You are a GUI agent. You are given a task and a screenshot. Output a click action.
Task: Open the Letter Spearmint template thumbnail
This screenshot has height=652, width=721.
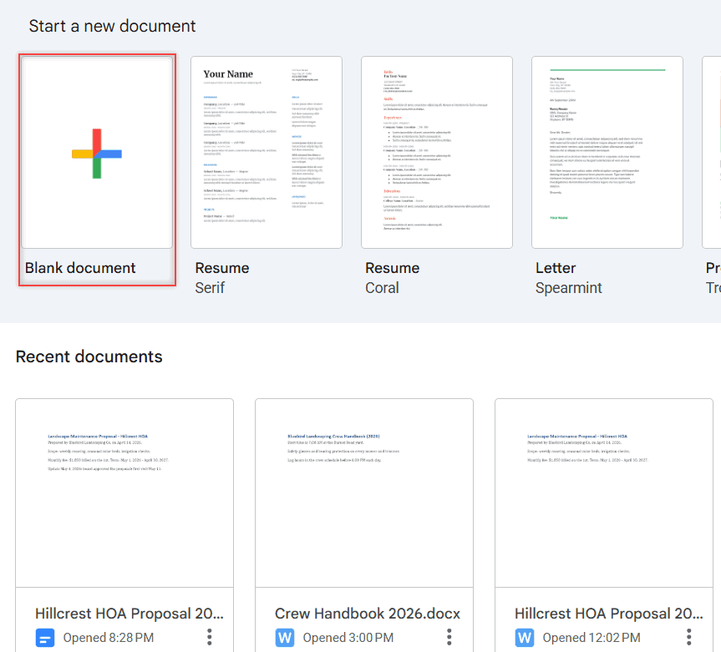607,152
